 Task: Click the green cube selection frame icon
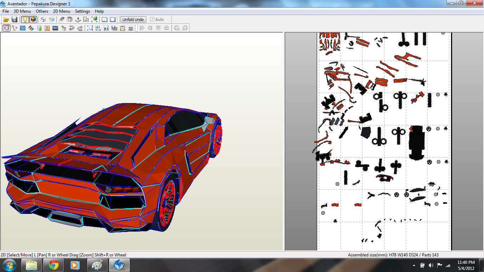coord(95,19)
